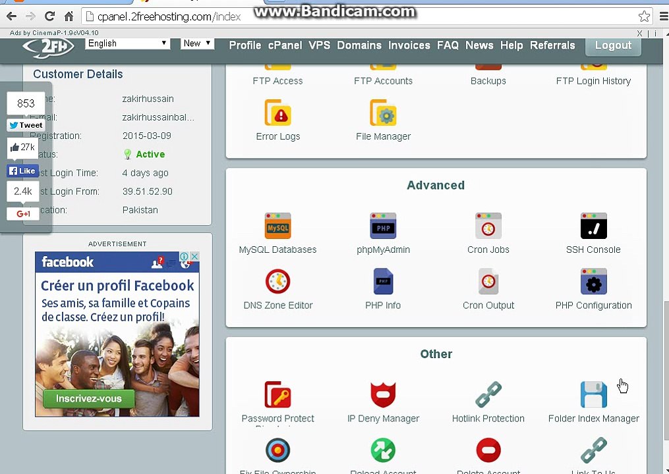Image resolution: width=669 pixels, height=474 pixels.
Task: Open the Error Logs icon
Action: tap(277, 113)
